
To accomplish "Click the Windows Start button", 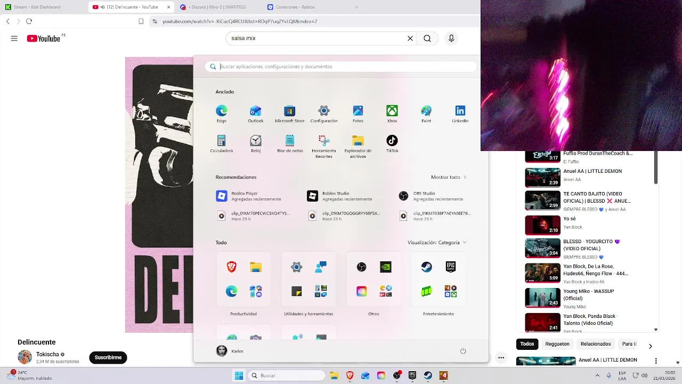I will [239, 375].
